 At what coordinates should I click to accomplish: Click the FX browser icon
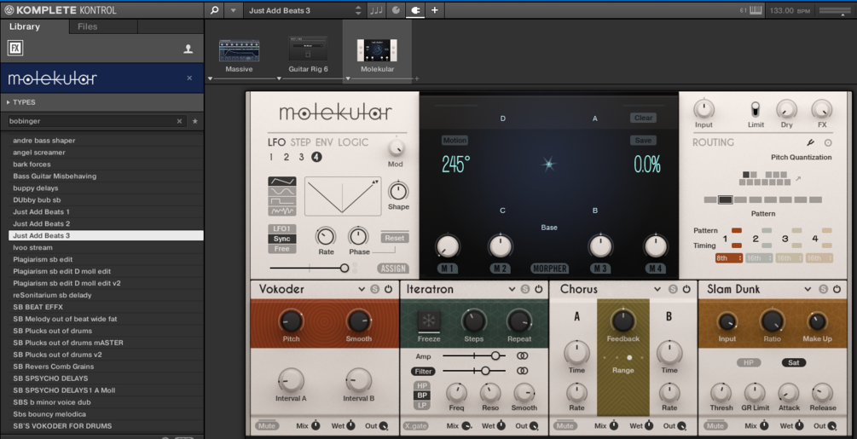click(x=15, y=48)
